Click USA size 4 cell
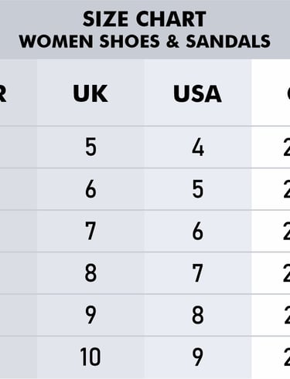290x379 pixels. [x=198, y=147]
